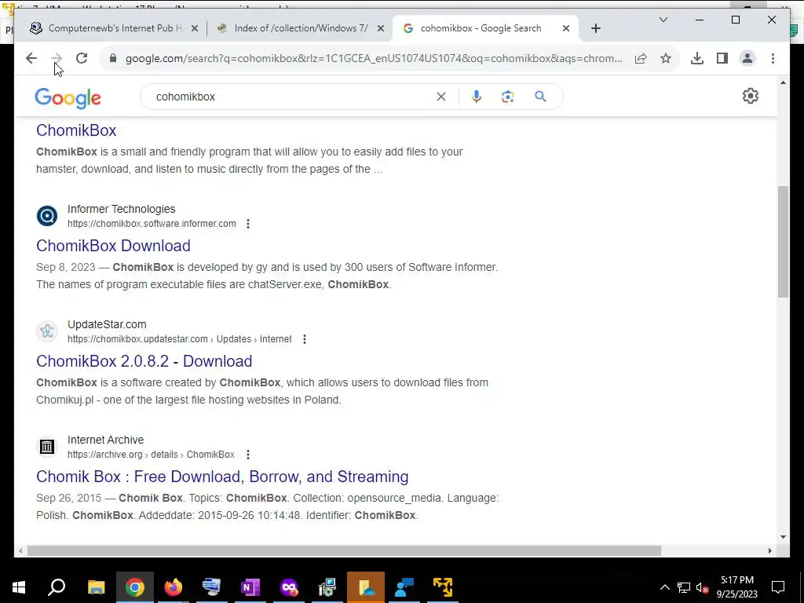Click vertical scrollbar thumb

[x=783, y=242]
